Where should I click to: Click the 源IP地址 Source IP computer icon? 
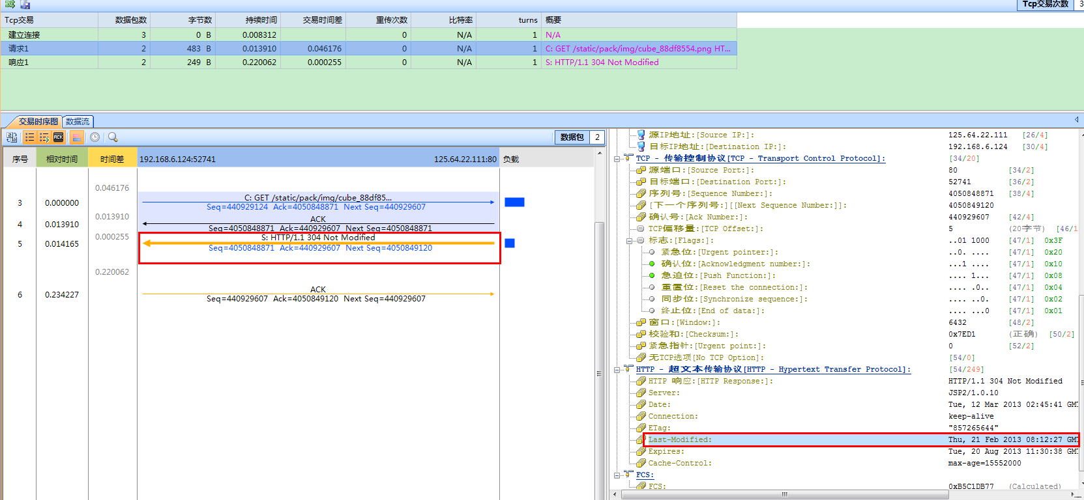point(641,135)
